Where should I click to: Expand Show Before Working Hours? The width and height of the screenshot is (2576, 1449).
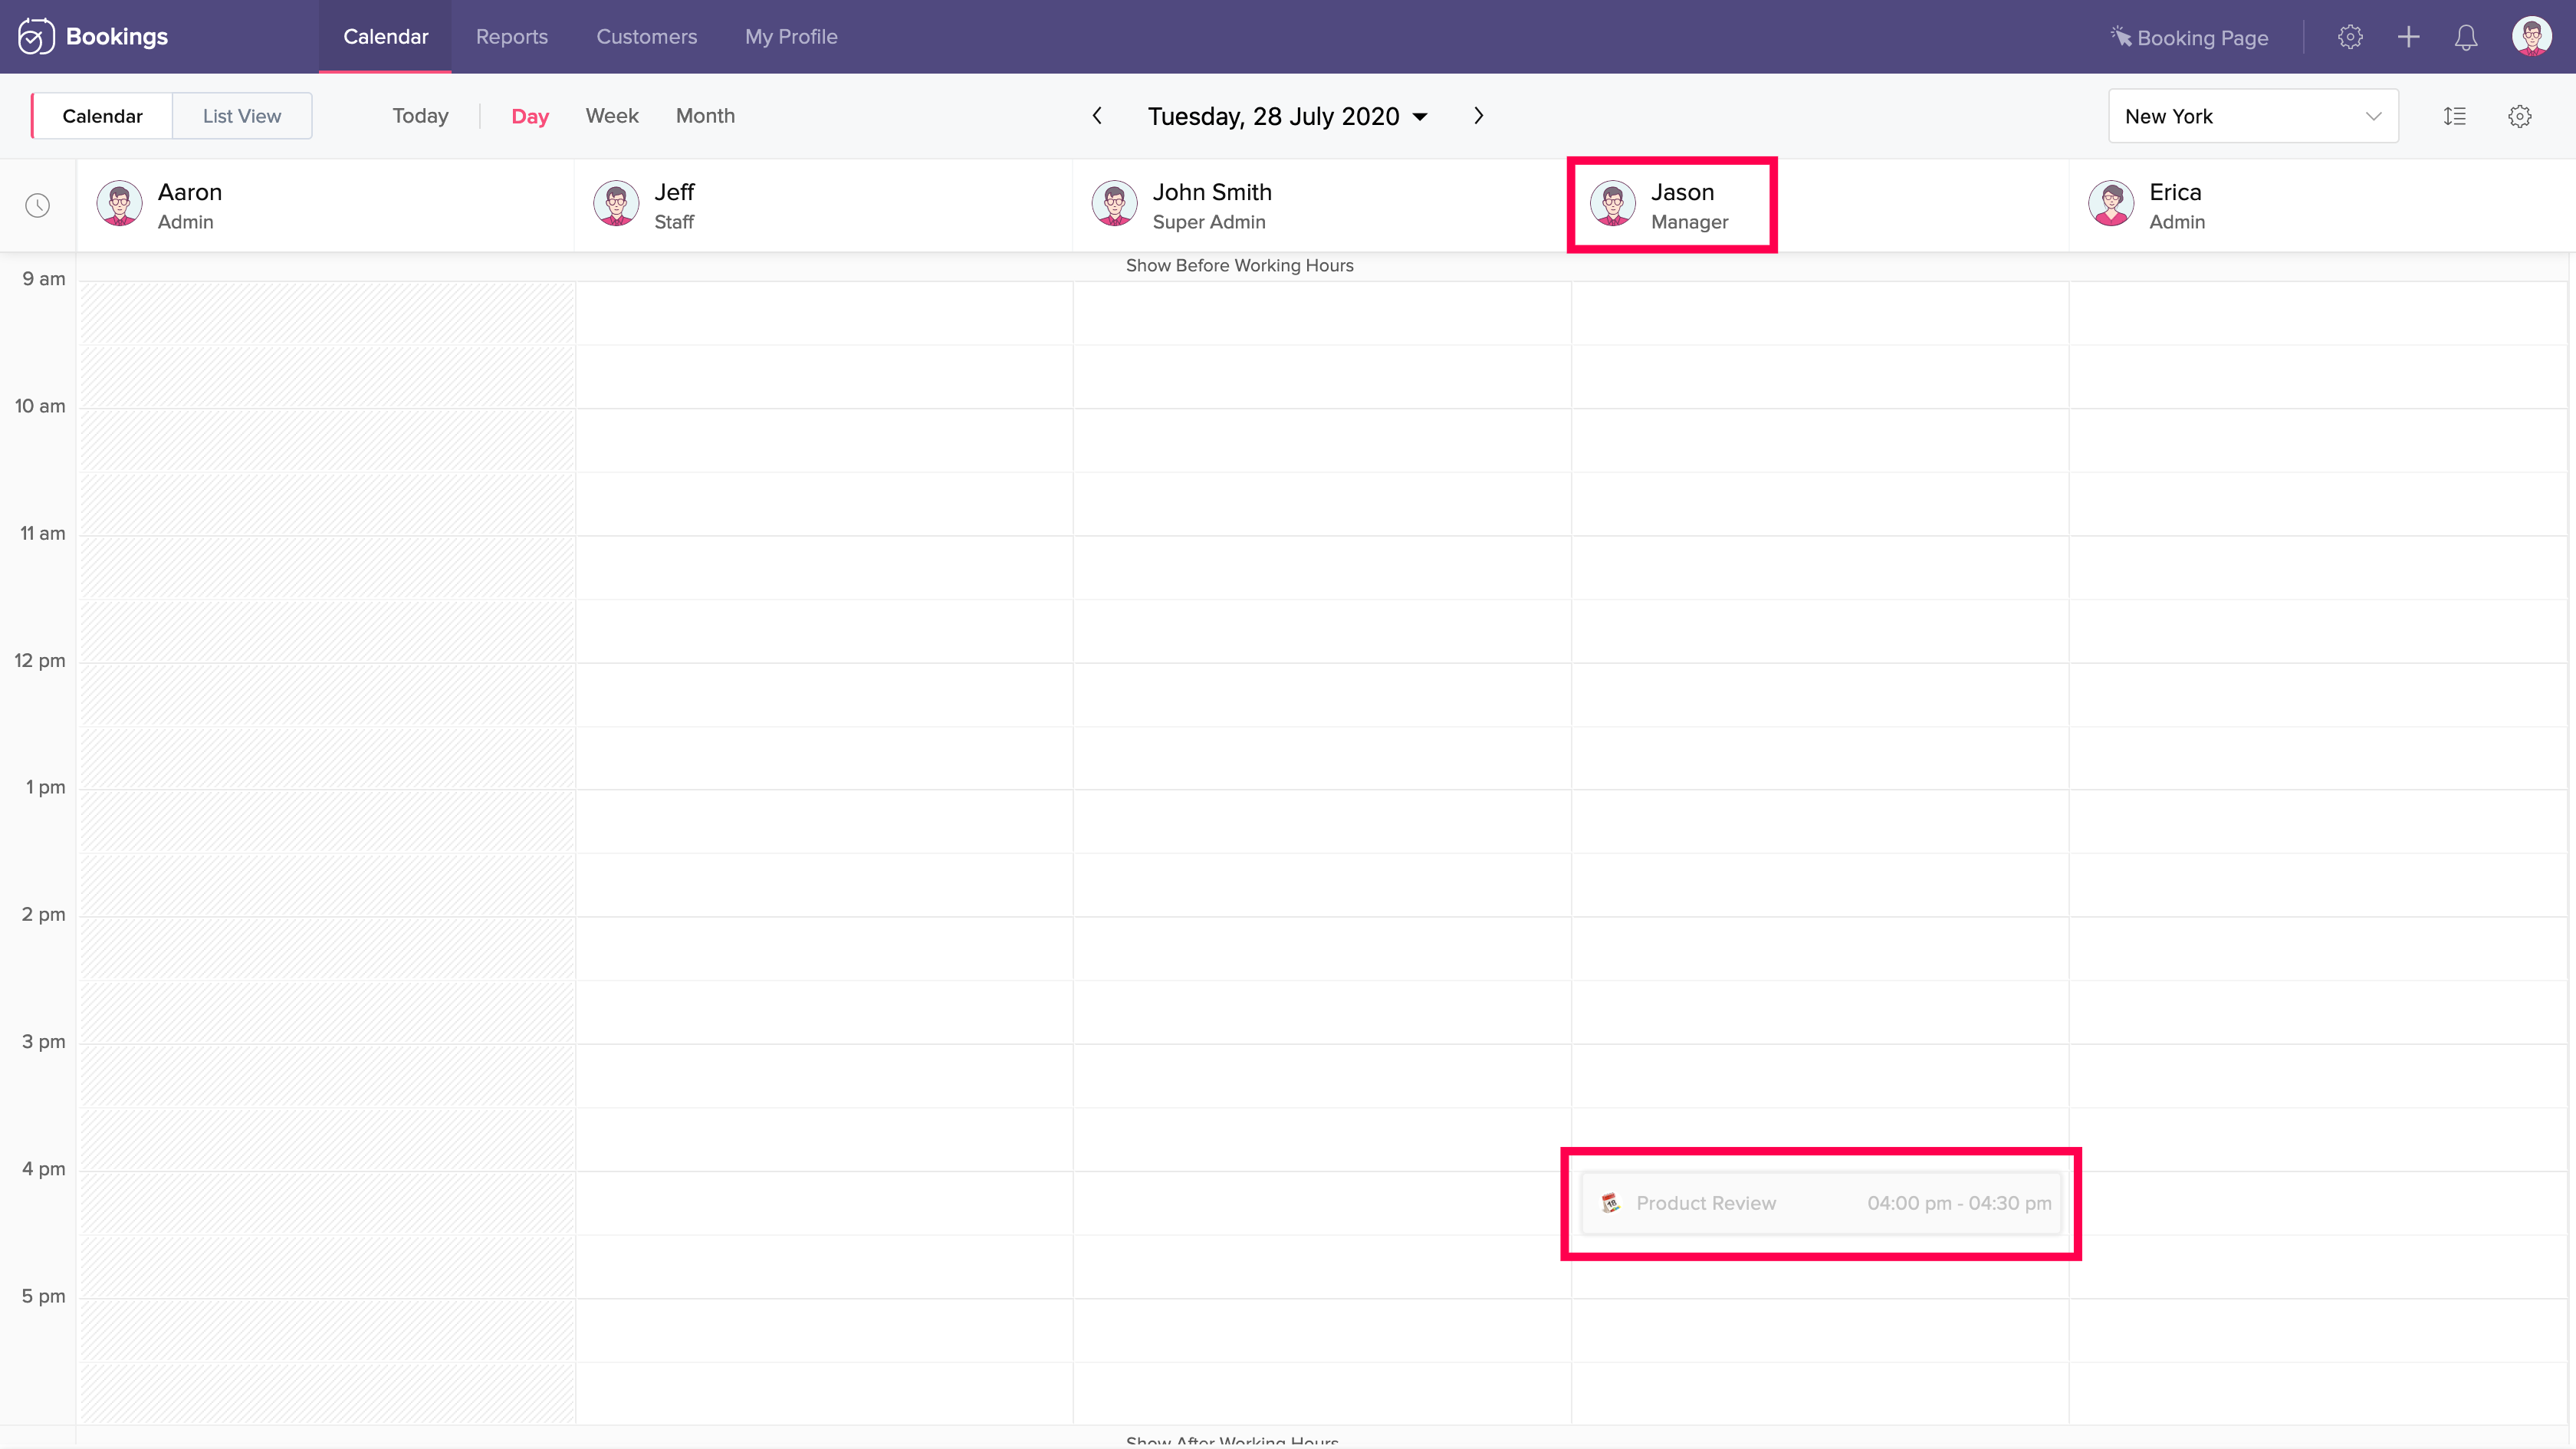(x=1239, y=265)
